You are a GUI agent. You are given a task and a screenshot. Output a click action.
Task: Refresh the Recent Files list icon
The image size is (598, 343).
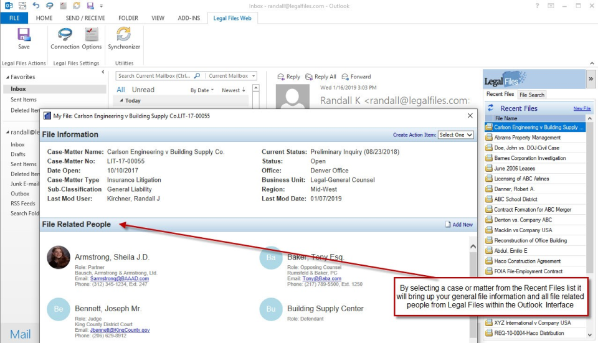491,108
